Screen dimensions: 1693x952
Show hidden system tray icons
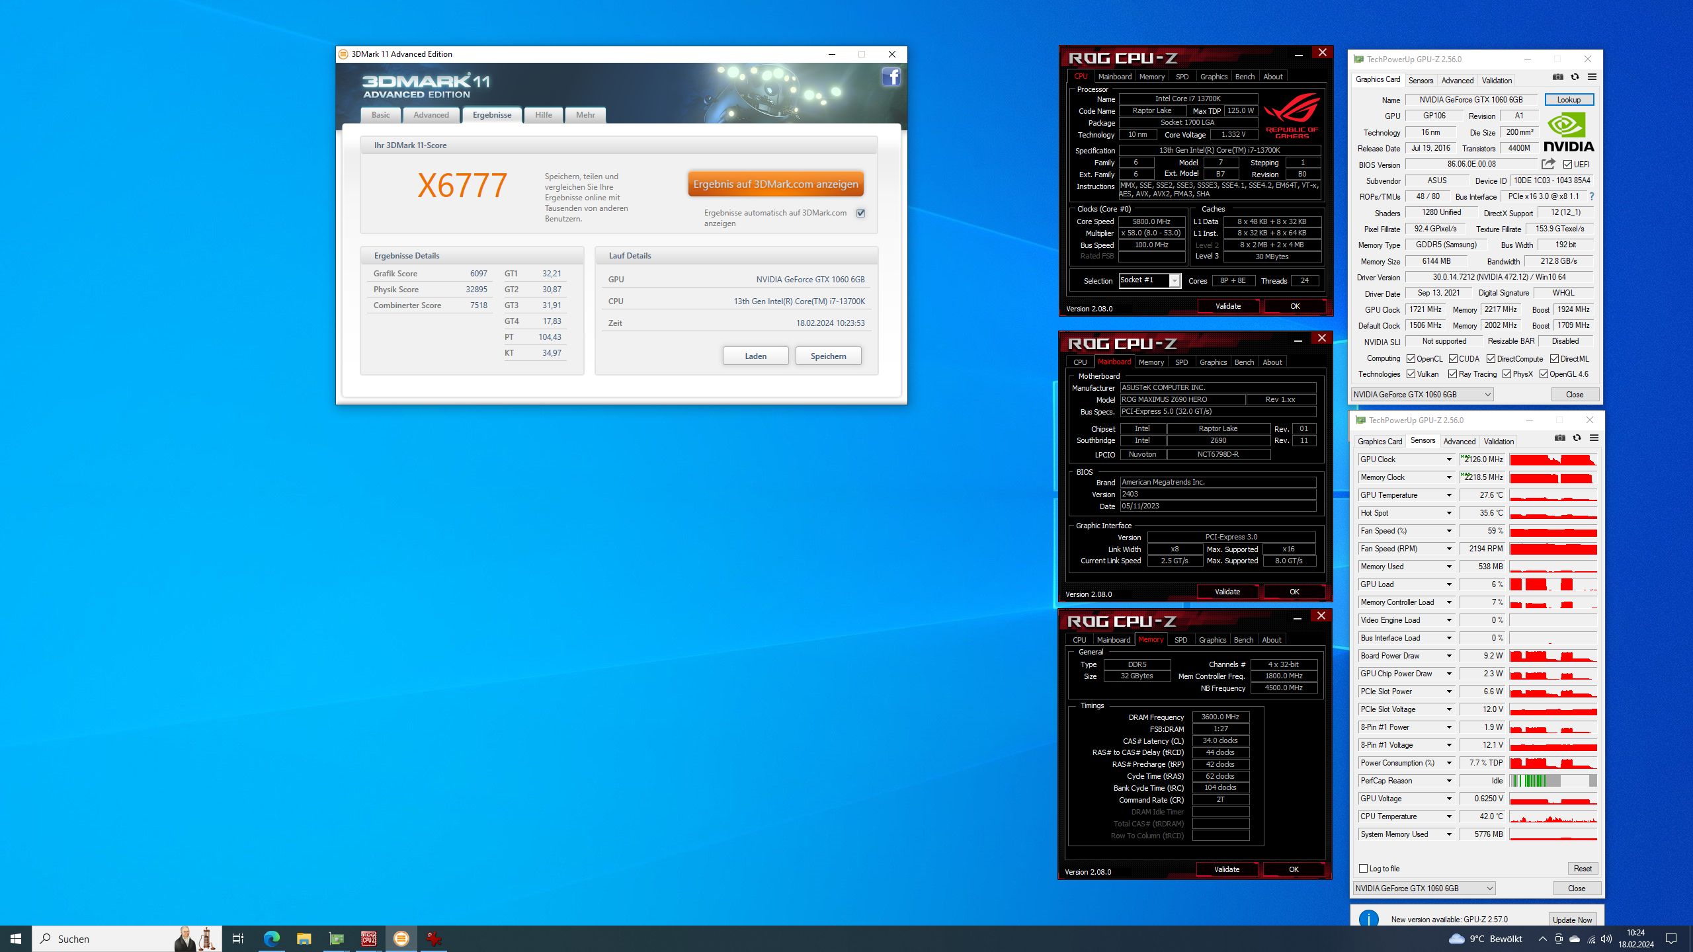(x=1542, y=939)
